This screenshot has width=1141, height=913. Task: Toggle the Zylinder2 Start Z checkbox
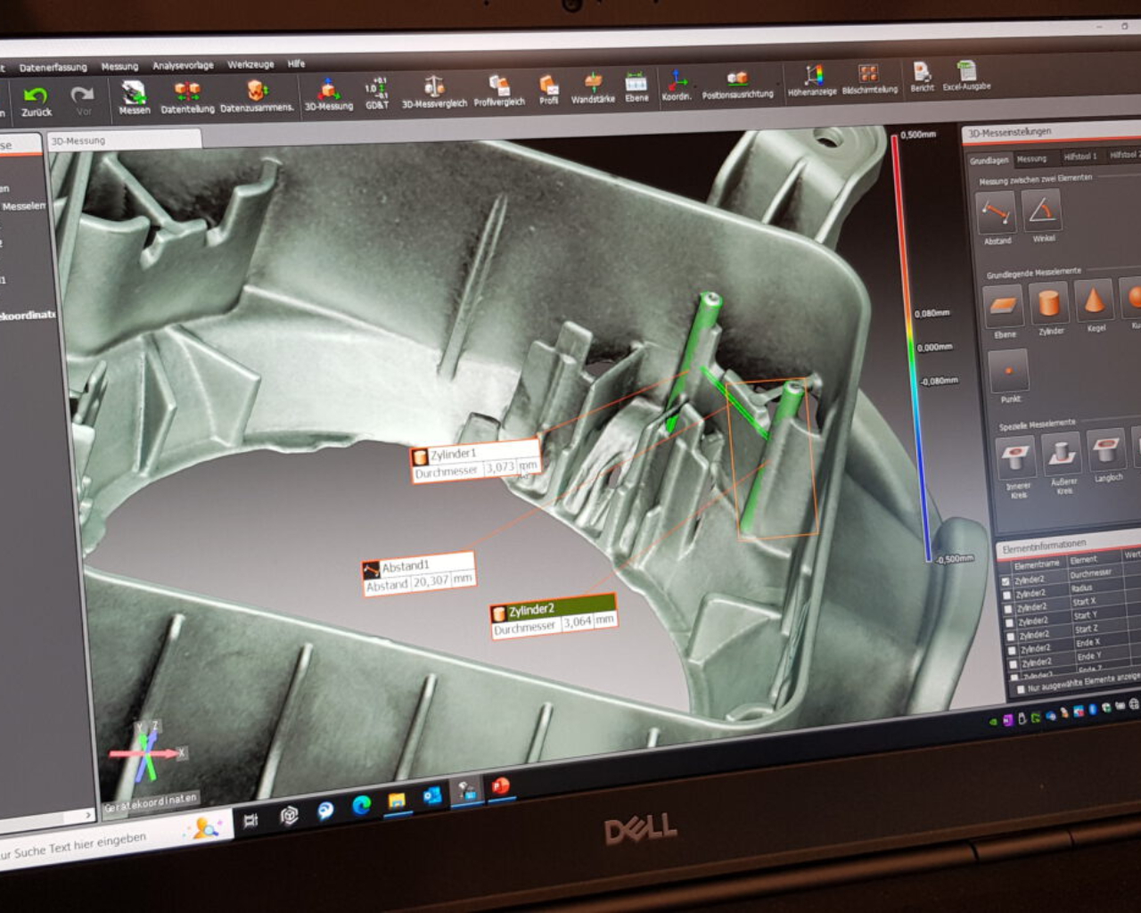tap(1011, 637)
